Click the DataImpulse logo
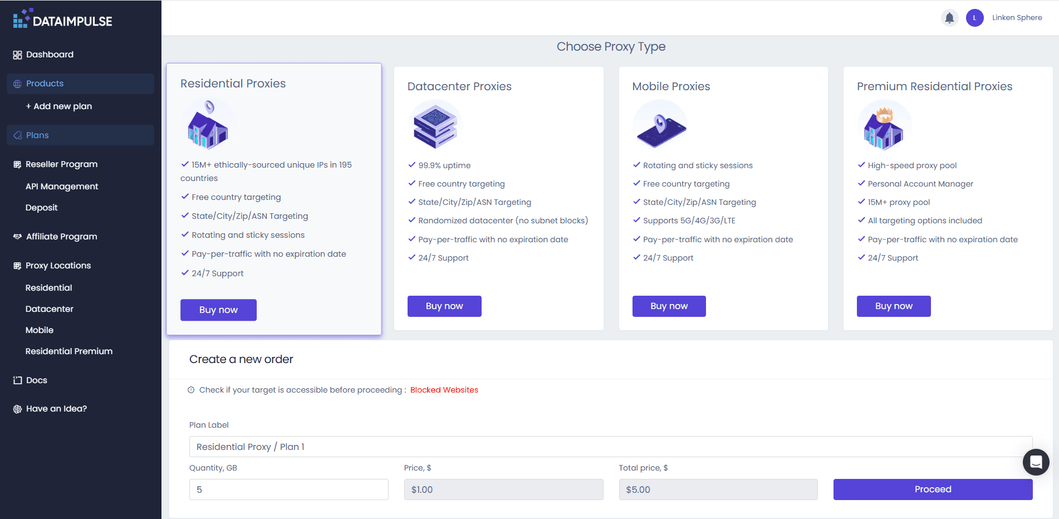The image size is (1059, 519). [61, 18]
